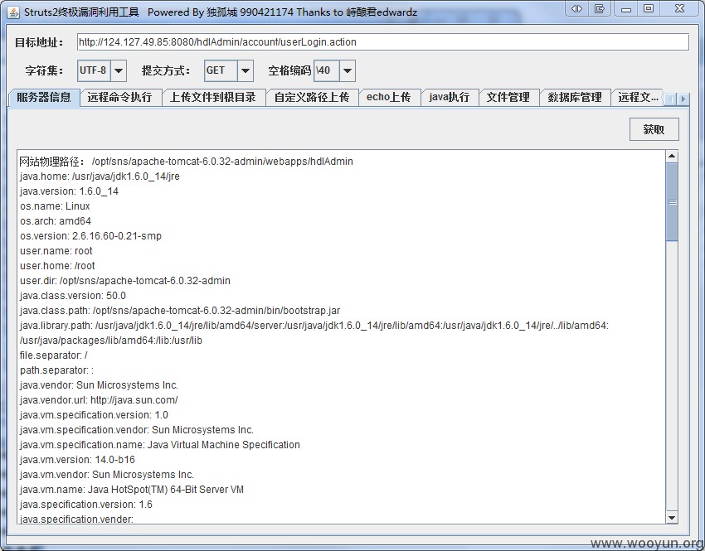Click the java.class.version: 50.0 line
This screenshot has height=551, width=705.
click(x=73, y=296)
